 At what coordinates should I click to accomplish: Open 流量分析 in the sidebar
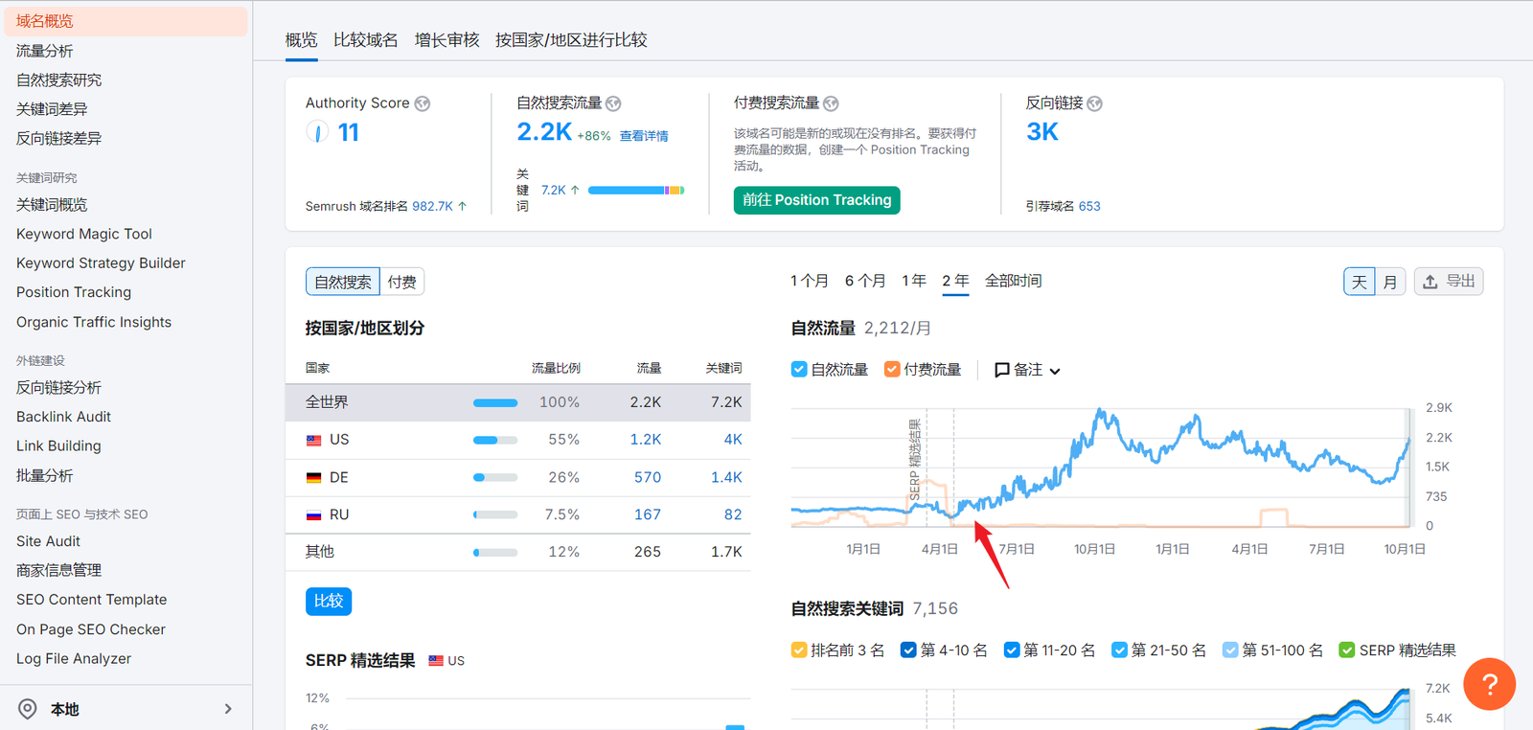44,51
